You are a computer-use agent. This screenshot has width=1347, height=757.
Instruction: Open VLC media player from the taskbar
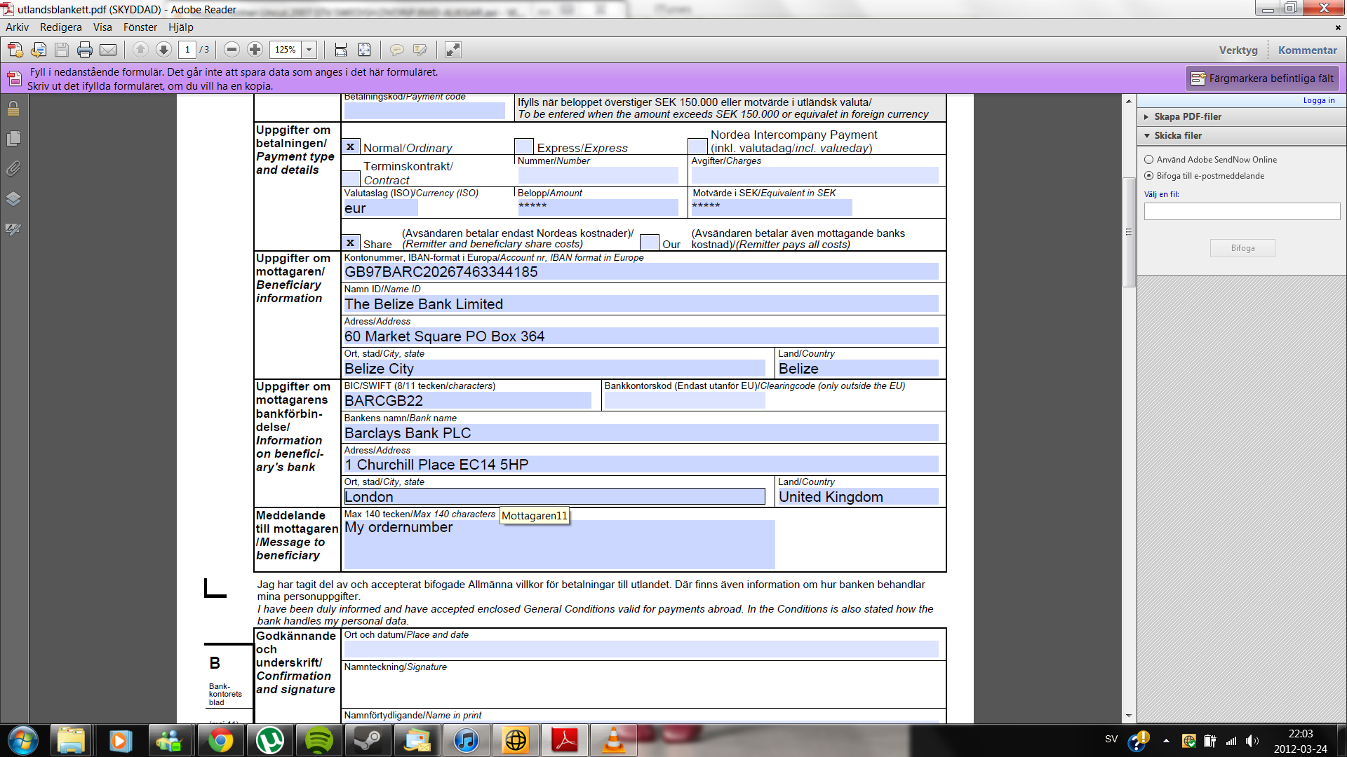(x=614, y=741)
